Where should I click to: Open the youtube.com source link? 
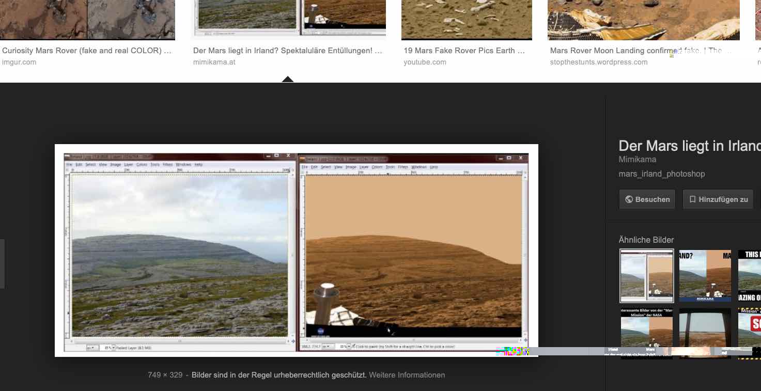click(x=425, y=62)
